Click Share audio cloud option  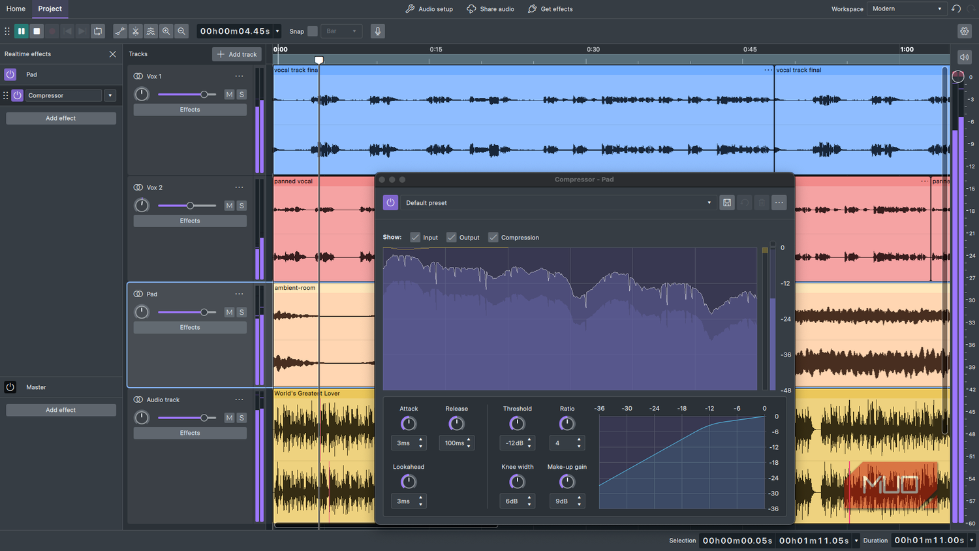(490, 9)
